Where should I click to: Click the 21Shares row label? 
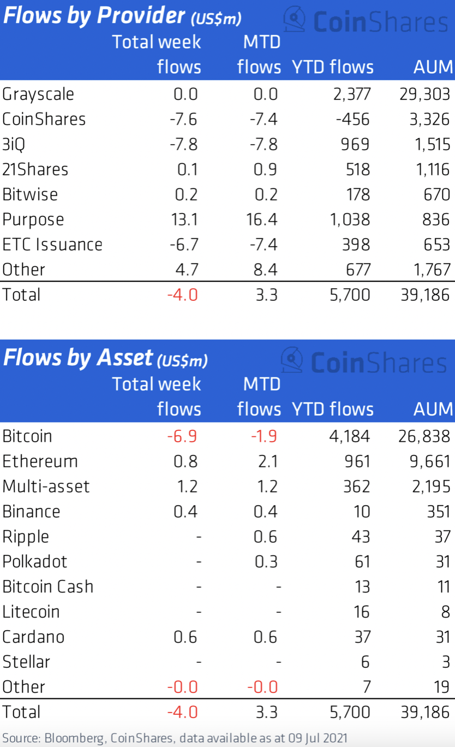(35, 169)
